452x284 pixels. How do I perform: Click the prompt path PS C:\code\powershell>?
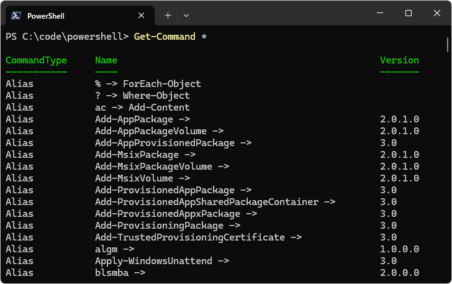[67, 37]
